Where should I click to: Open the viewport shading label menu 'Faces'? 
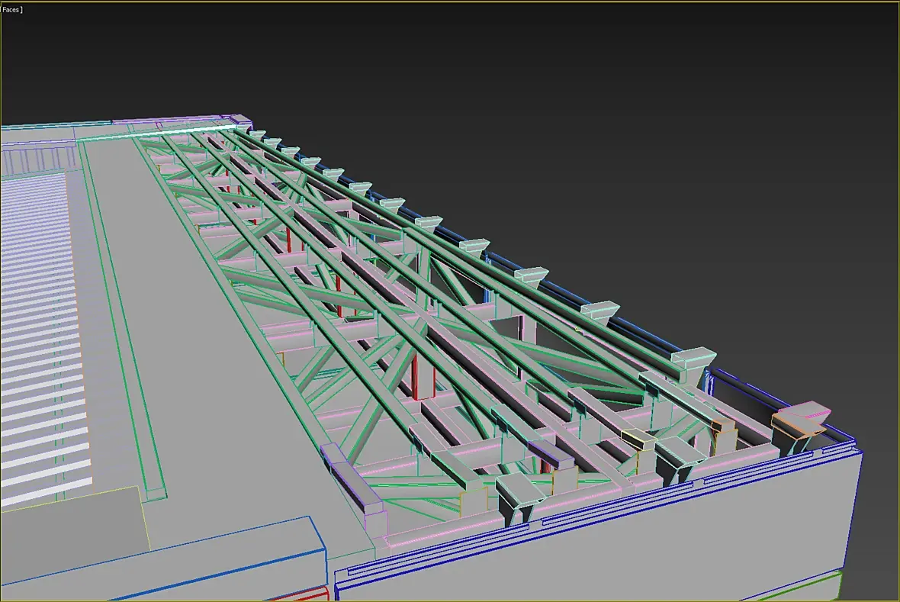(x=11, y=10)
